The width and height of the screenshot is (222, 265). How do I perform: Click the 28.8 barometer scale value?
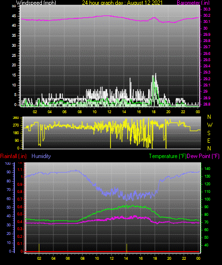pos(207,104)
